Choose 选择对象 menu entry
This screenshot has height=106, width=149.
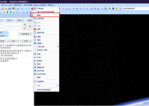click(x=46, y=33)
